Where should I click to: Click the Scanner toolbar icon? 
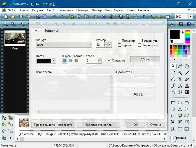pos(45,16)
